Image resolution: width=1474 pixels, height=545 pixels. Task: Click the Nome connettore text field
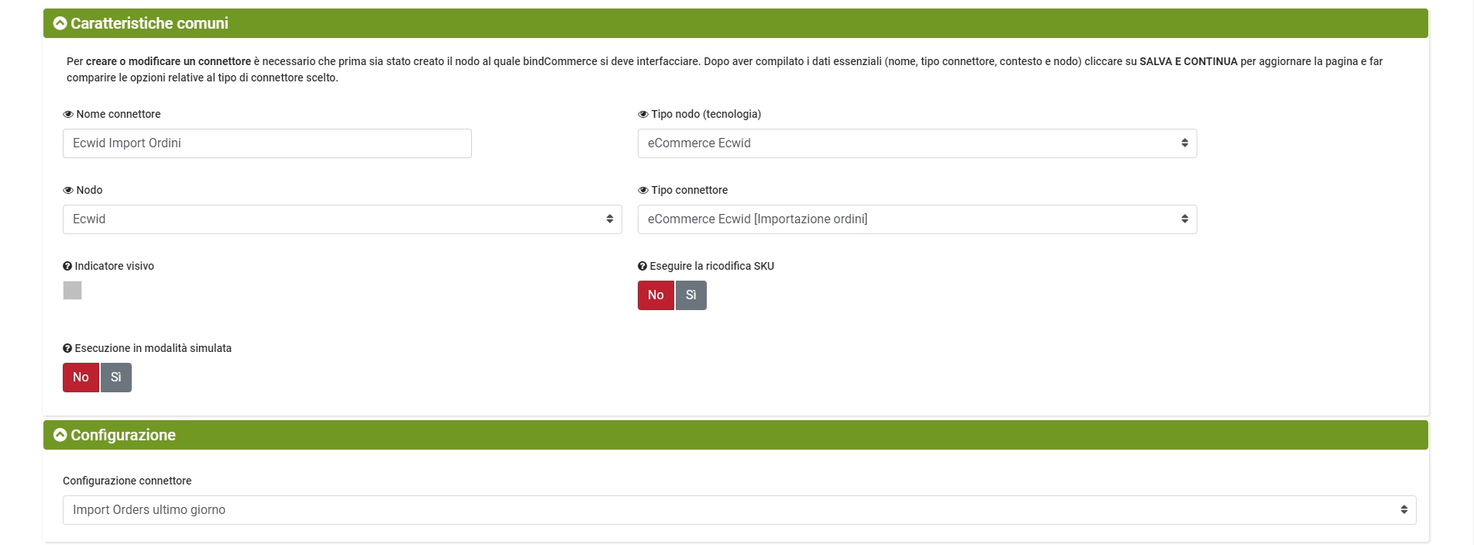[x=267, y=143]
